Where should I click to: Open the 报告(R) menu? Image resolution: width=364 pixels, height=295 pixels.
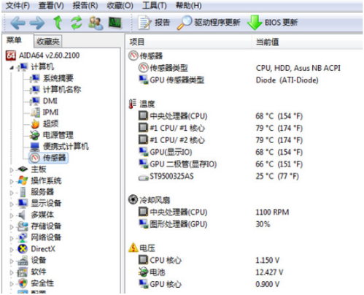85,5
